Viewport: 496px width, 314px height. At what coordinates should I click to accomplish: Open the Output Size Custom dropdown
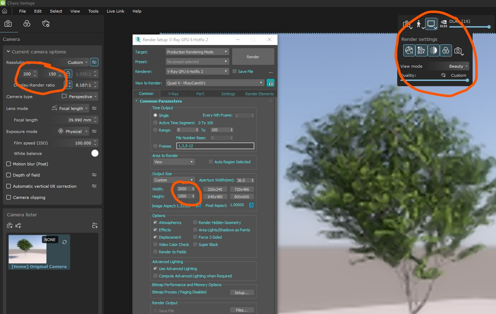[173, 180]
